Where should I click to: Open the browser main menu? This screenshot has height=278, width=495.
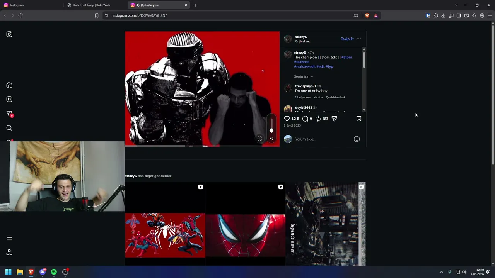490,15
